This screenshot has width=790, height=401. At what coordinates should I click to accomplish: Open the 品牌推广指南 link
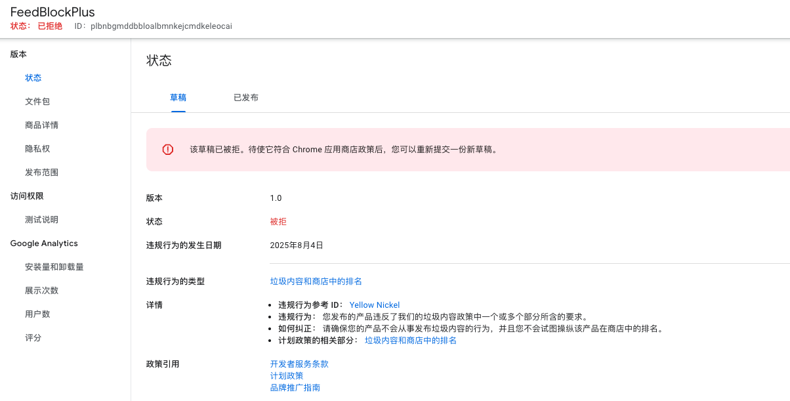click(x=295, y=388)
